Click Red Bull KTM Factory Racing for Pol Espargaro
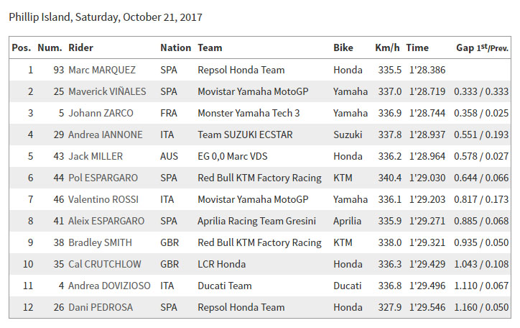The width and height of the screenshot is (520, 328). [260, 178]
